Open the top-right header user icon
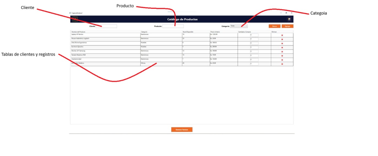The height and width of the screenshot is (156, 378). pyautogui.click(x=289, y=19)
